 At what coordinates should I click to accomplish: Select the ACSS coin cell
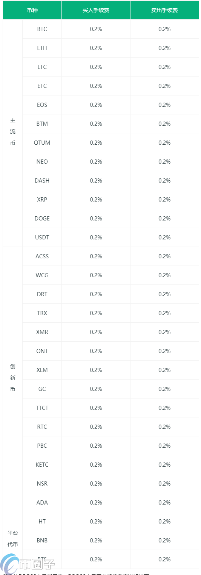click(x=42, y=256)
